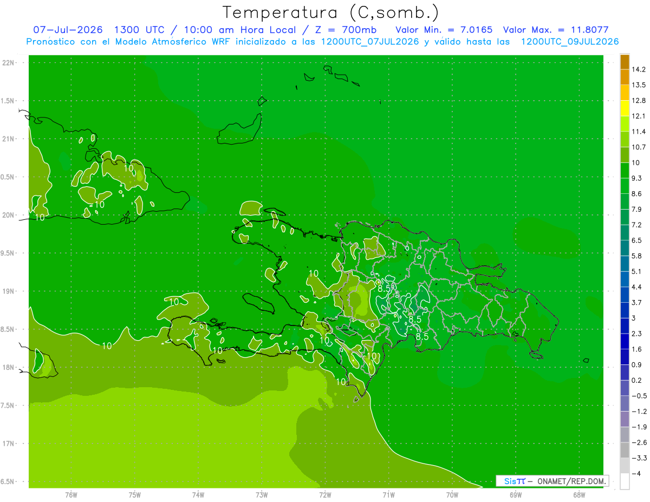The width and height of the screenshot is (650, 502).
Task: Click the '9.3' color scale value
Action: point(637,178)
